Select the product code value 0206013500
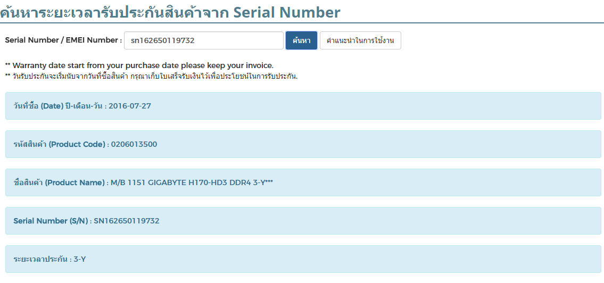 tap(134, 144)
